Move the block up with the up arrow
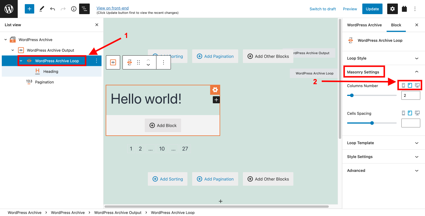 click(x=148, y=60)
